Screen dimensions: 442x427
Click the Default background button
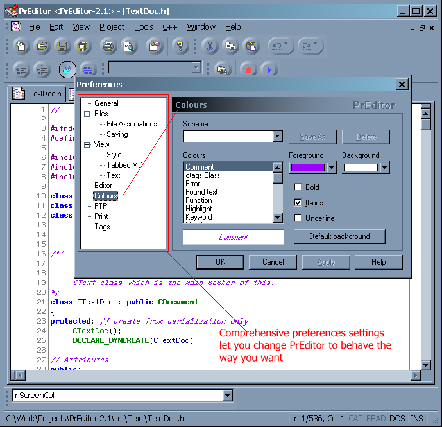tap(339, 236)
